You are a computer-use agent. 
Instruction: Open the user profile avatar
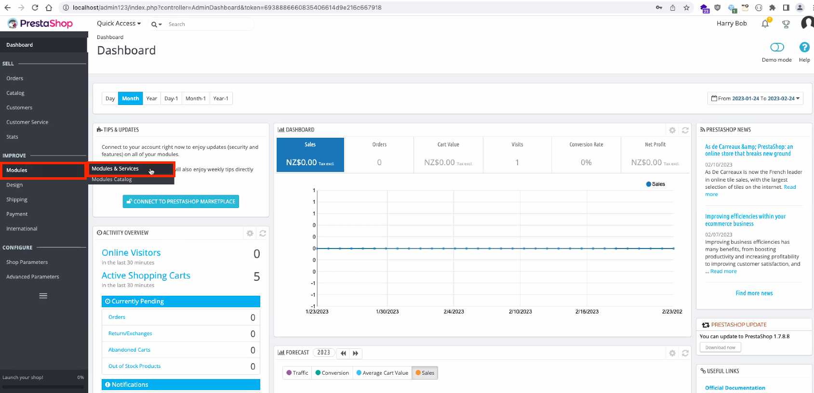click(807, 23)
